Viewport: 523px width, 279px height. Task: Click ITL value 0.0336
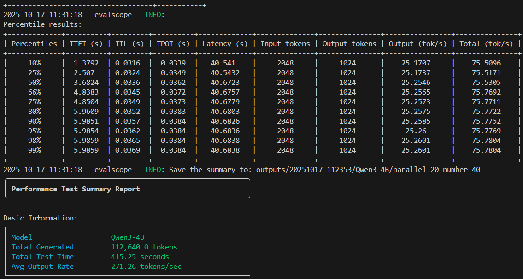click(128, 83)
